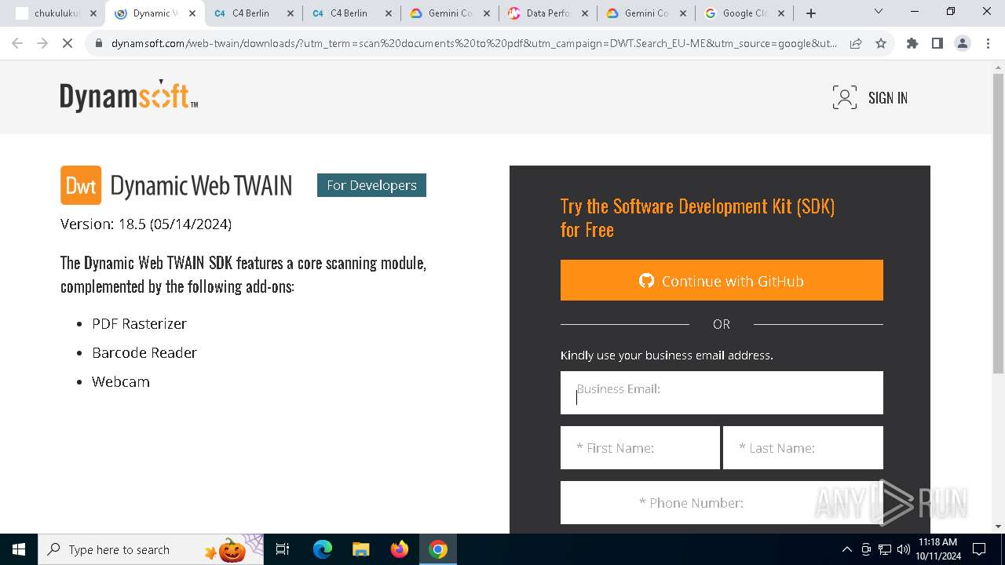Open the tab search dropdown chevron
The width and height of the screenshot is (1005, 565).
coord(879,12)
